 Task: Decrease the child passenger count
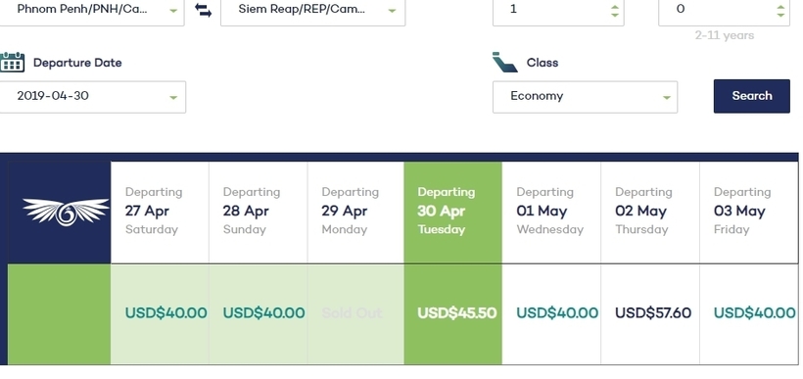780,15
